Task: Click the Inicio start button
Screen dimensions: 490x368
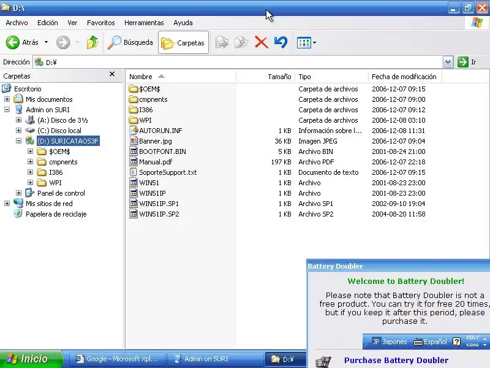Action: (x=31, y=359)
